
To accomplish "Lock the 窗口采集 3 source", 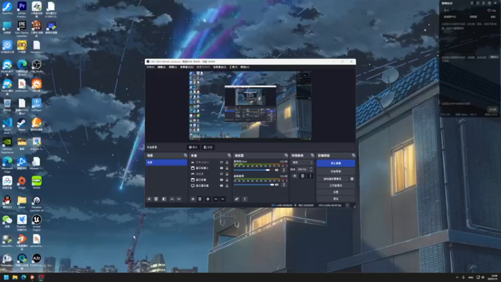I will tap(227, 168).
